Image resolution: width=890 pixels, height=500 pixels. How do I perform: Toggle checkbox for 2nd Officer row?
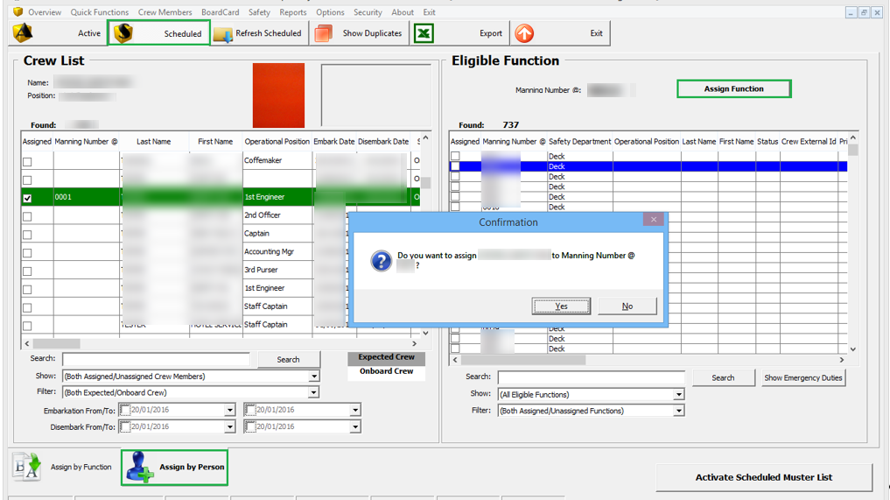click(x=27, y=216)
